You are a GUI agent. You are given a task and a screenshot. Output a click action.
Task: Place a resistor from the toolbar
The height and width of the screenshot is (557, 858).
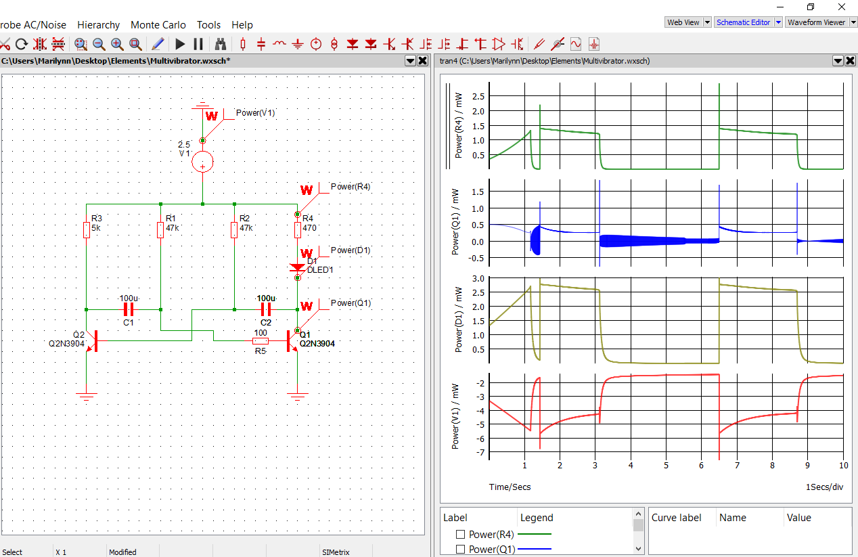[244, 44]
